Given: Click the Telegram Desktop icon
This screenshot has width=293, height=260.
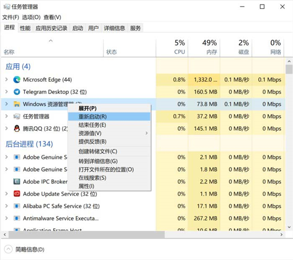Looking at the screenshot, I should click(17, 92).
